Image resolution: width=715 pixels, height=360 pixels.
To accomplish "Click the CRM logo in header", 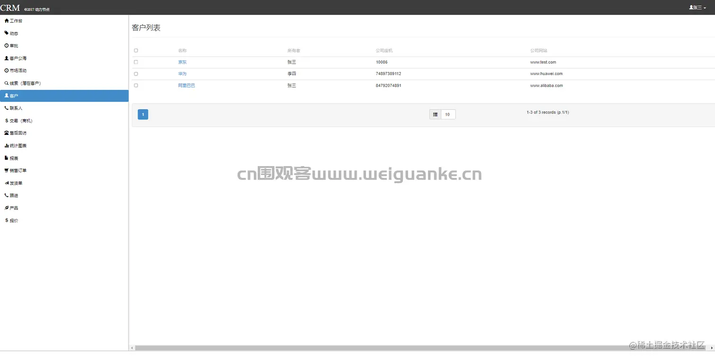I will (x=10, y=8).
